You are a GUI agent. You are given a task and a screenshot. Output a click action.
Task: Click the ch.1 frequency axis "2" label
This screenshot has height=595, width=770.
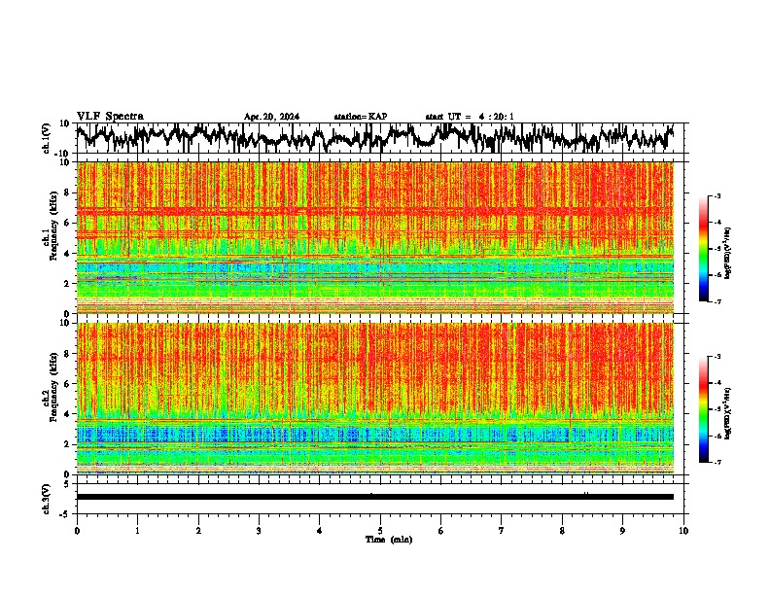67,284
